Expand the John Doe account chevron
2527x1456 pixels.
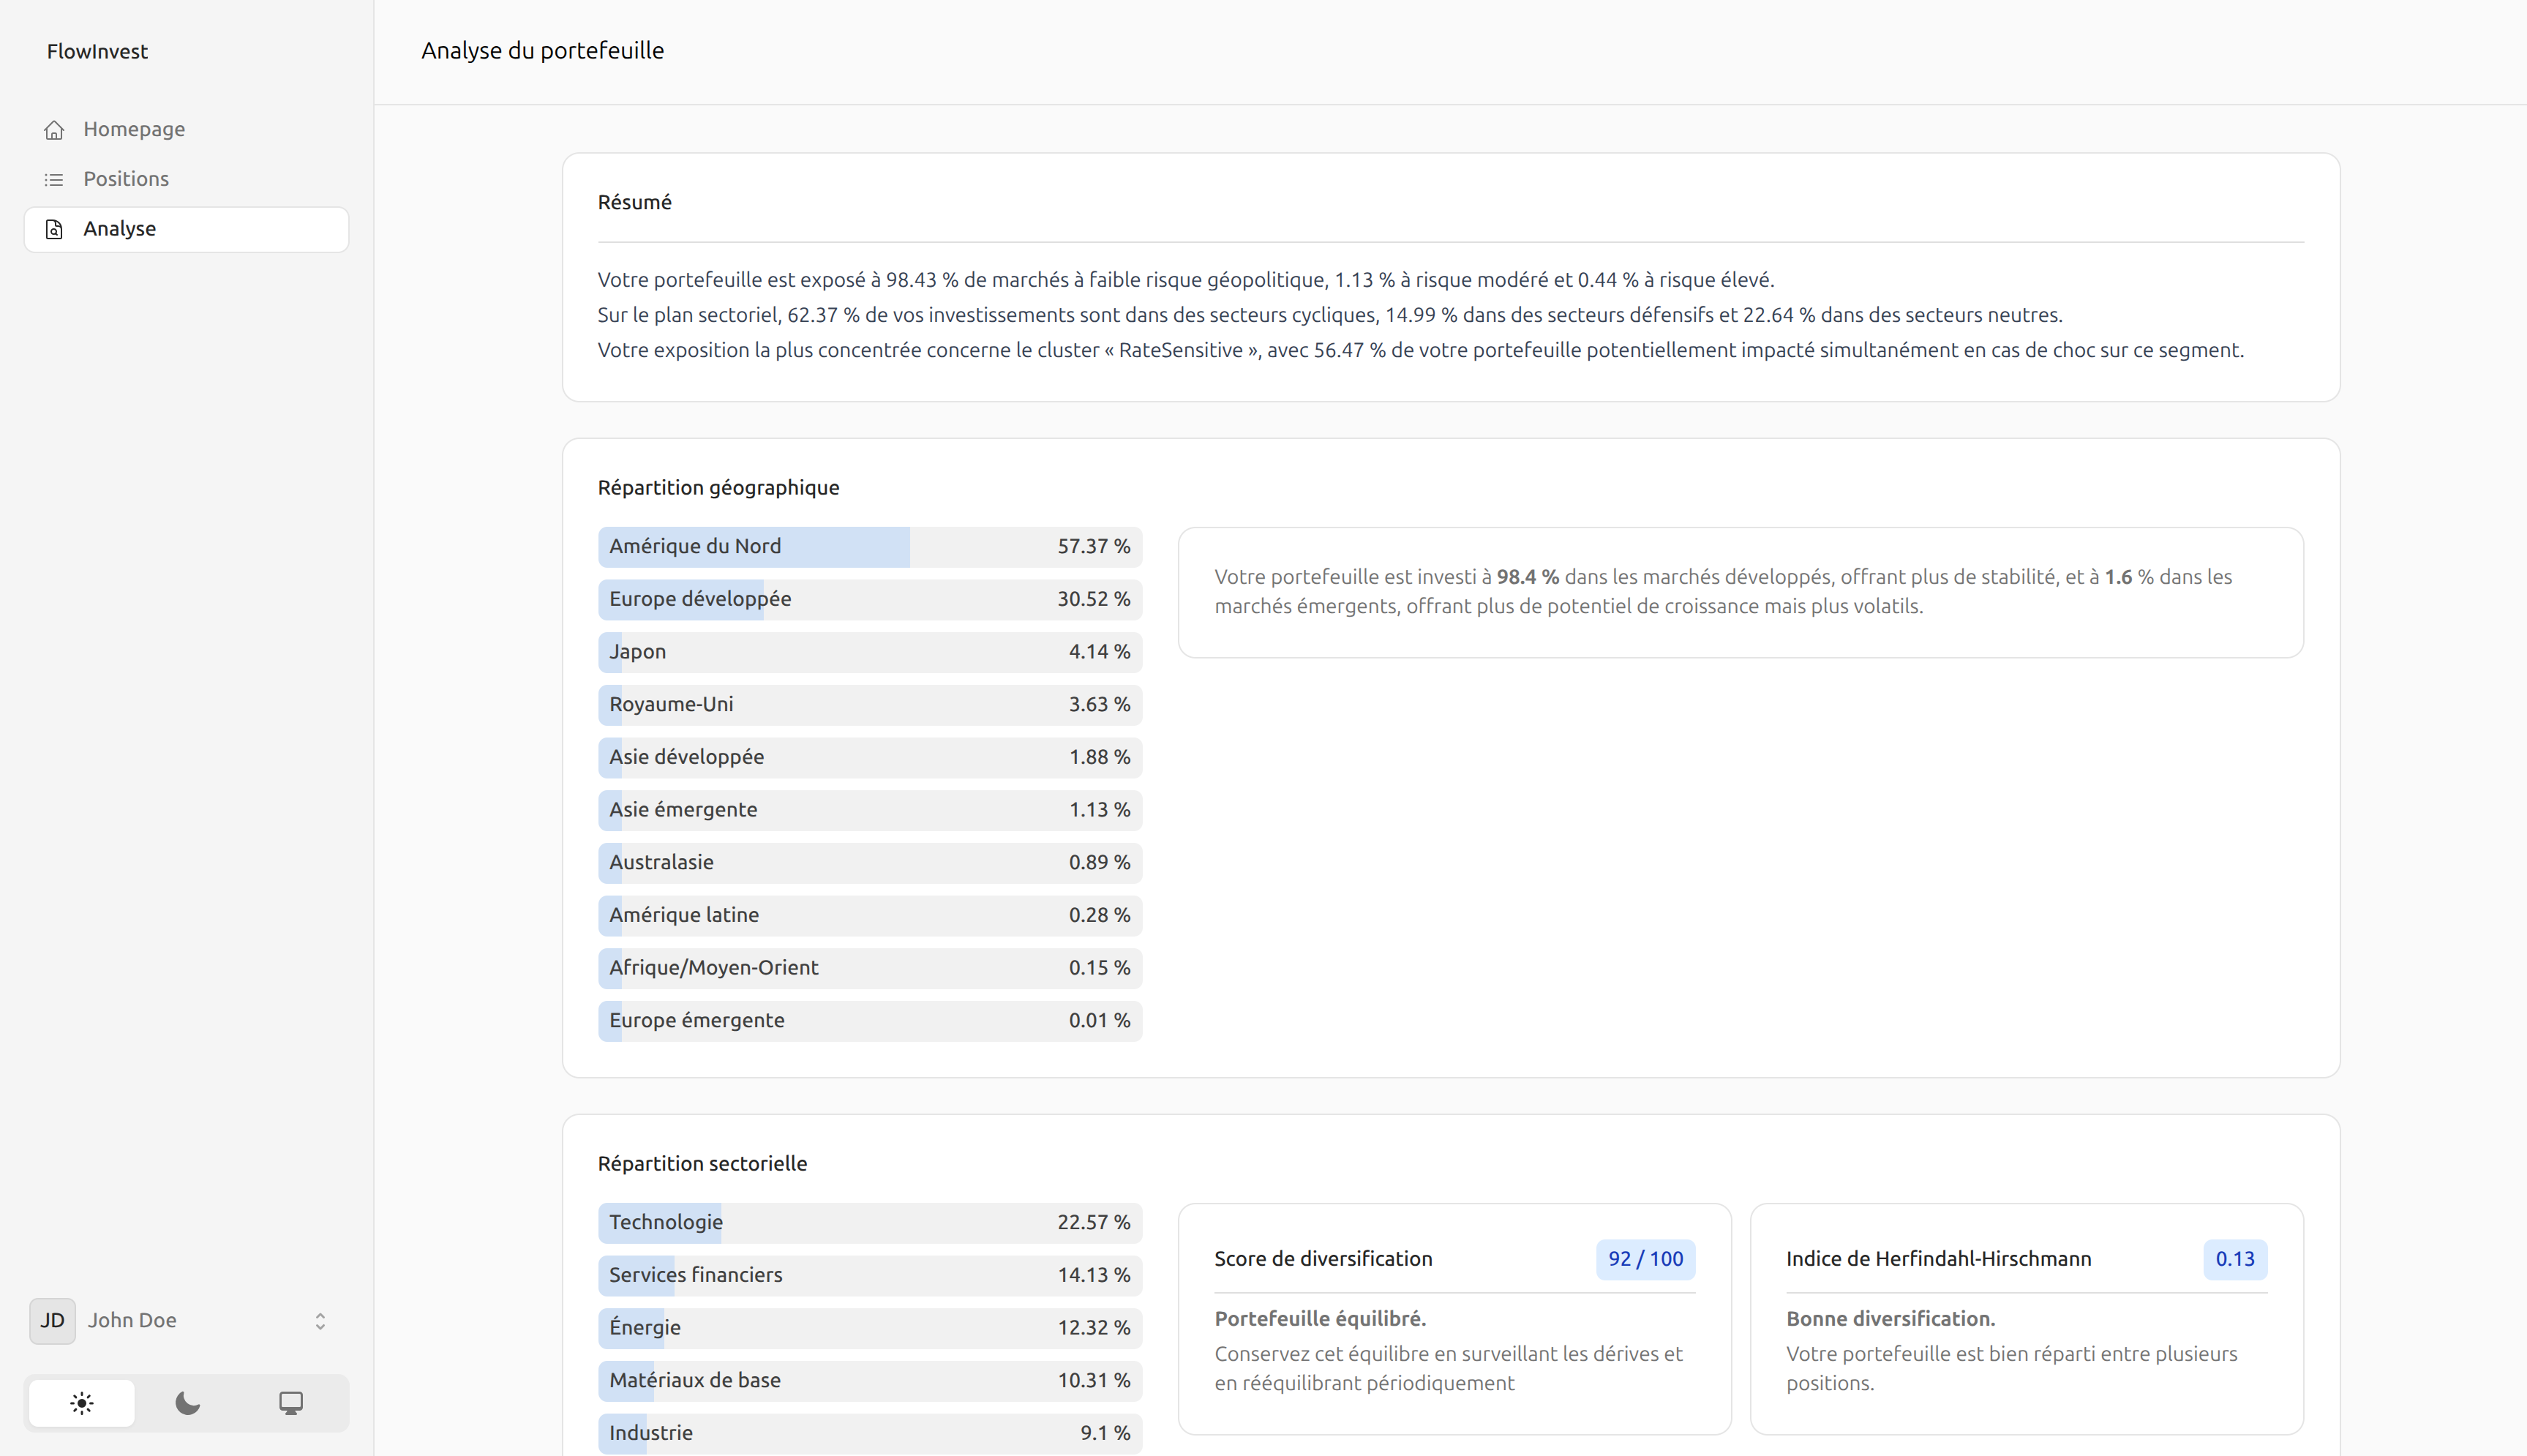point(320,1321)
